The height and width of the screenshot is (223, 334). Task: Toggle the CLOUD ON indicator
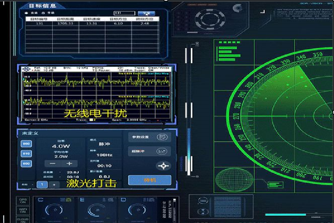[23, 220]
